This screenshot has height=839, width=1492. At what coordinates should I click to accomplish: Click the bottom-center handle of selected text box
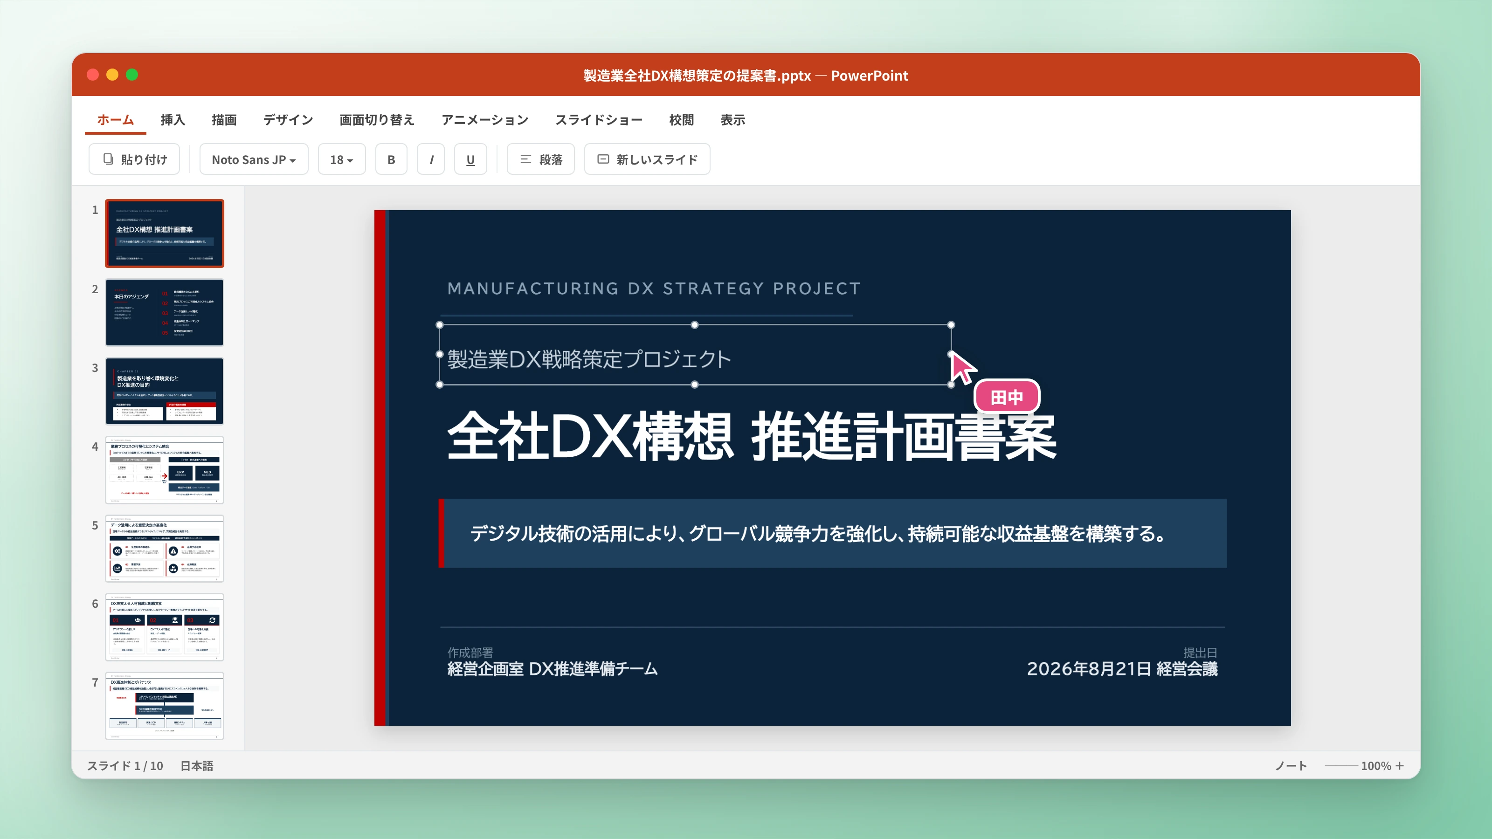695,385
